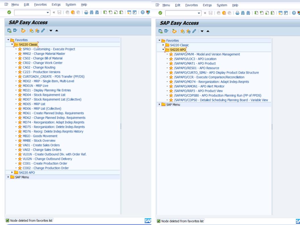The height and width of the screenshot is (225, 300).
Task: Move favorite up with the arrow in the left window
Action: 57,31
